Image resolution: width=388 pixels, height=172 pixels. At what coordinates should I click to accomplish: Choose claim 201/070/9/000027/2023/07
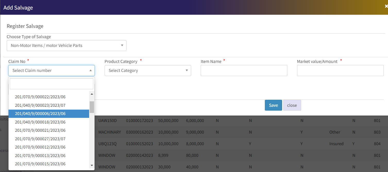pos(40,139)
